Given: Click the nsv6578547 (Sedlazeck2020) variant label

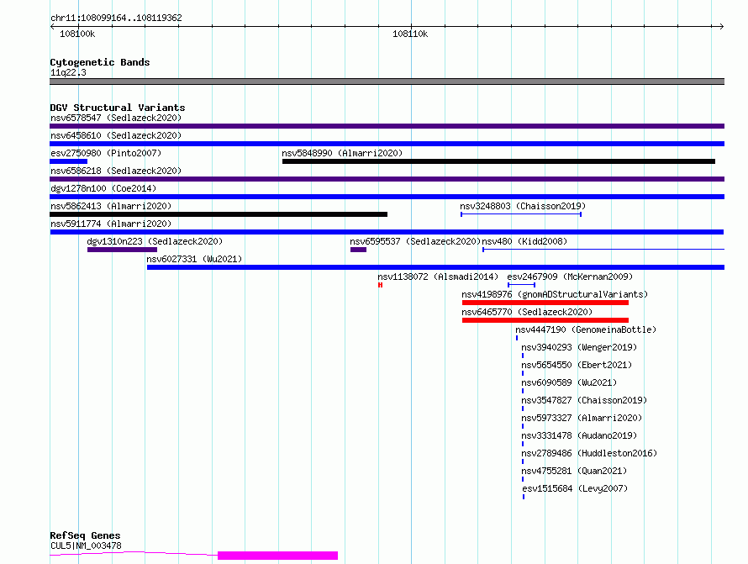Looking at the screenshot, I should 116,118.
